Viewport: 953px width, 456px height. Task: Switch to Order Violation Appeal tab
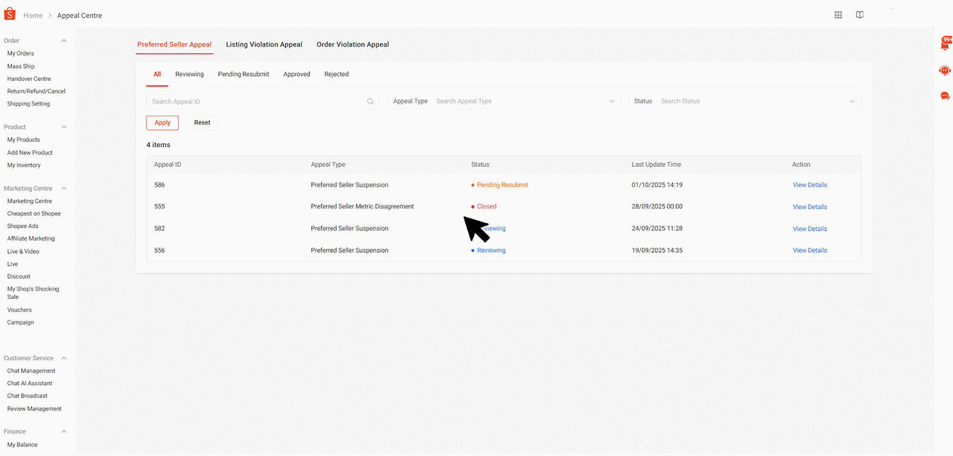tap(353, 45)
